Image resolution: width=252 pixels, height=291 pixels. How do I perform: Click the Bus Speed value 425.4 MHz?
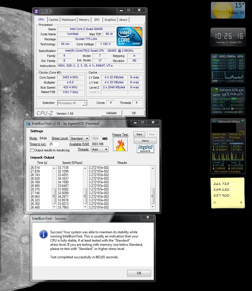[x=70, y=87]
